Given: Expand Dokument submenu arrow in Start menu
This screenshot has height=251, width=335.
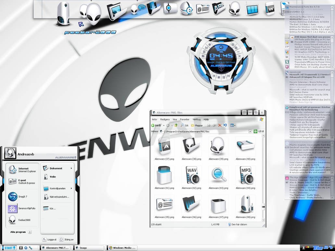Looking at the screenshot, I should coord(71,168).
